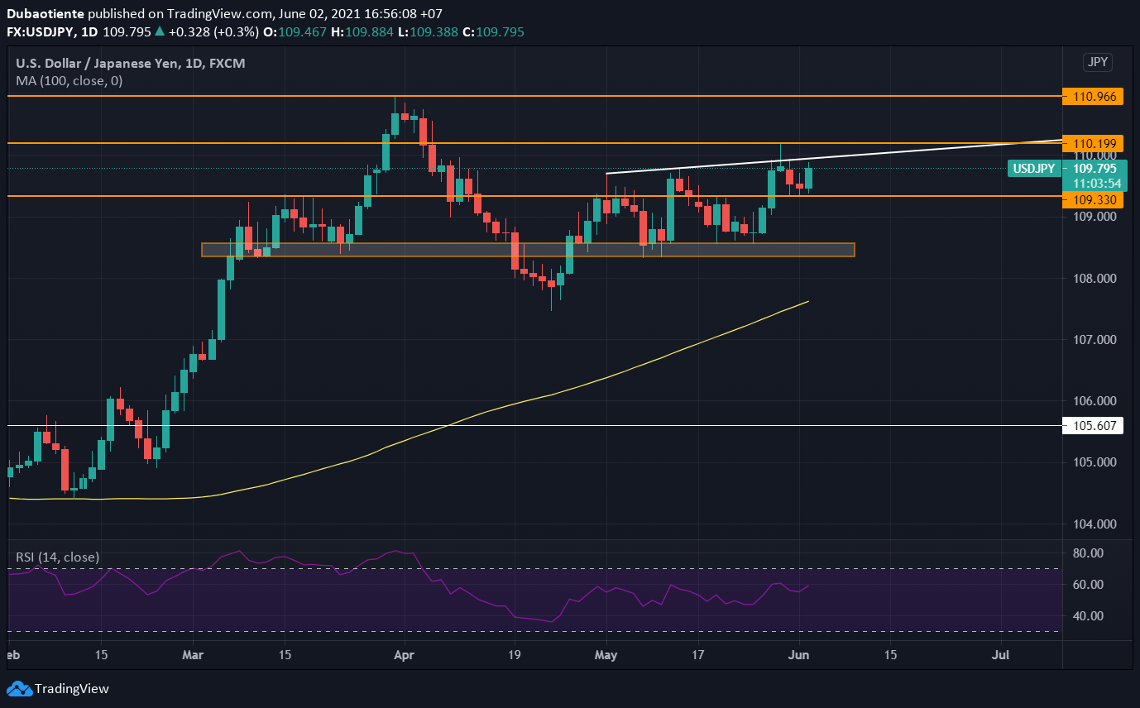Click the Dubaotiente author name
Image resolution: width=1140 pixels, height=708 pixels.
pos(45,14)
